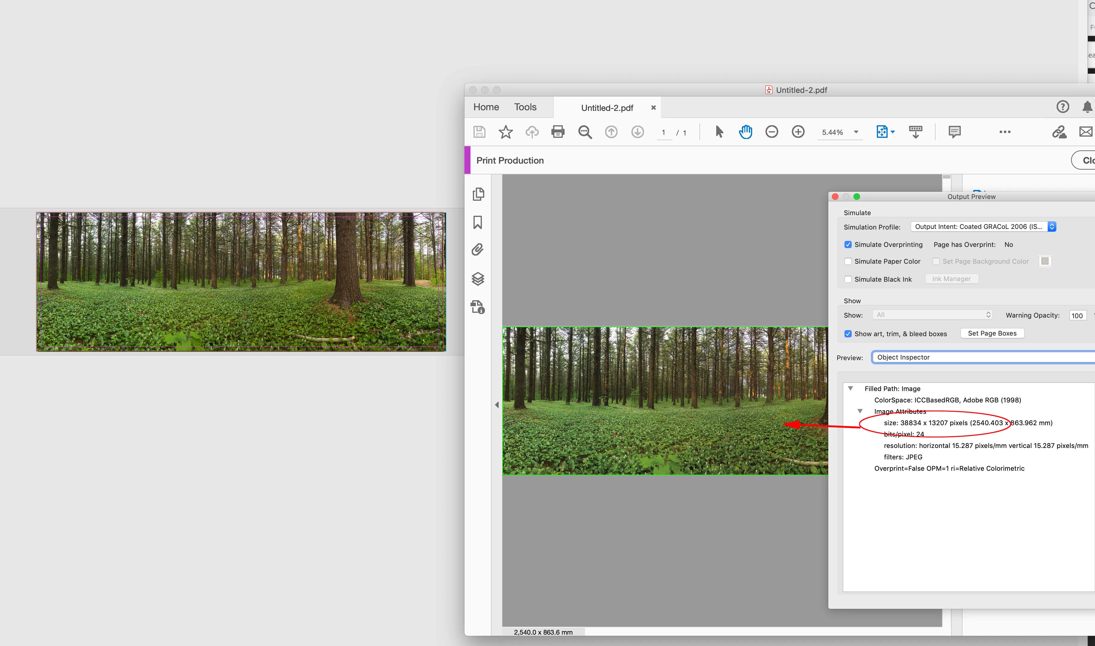This screenshot has width=1095, height=646.
Task: Go to the Home tab
Action: [486, 107]
